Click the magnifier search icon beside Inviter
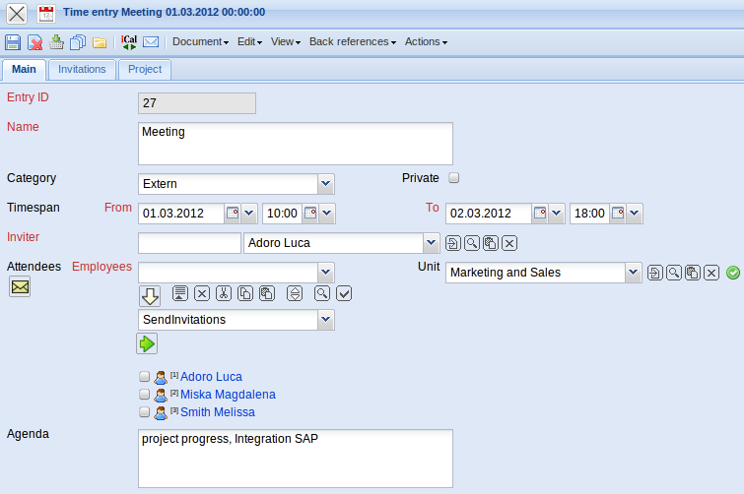 click(472, 243)
